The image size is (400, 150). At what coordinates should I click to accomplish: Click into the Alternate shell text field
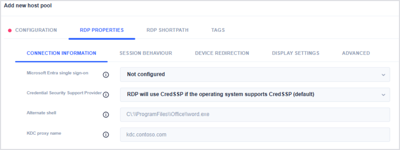point(255,115)
